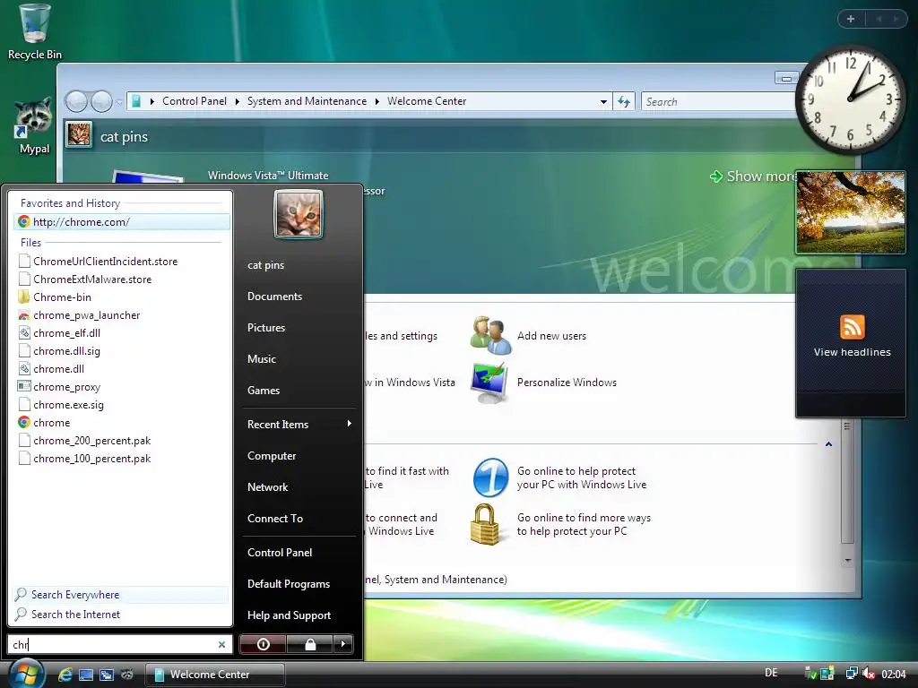This screenshot has height=688, width=918.
Task: Open Music from Start menu
Action: (262, 359)
